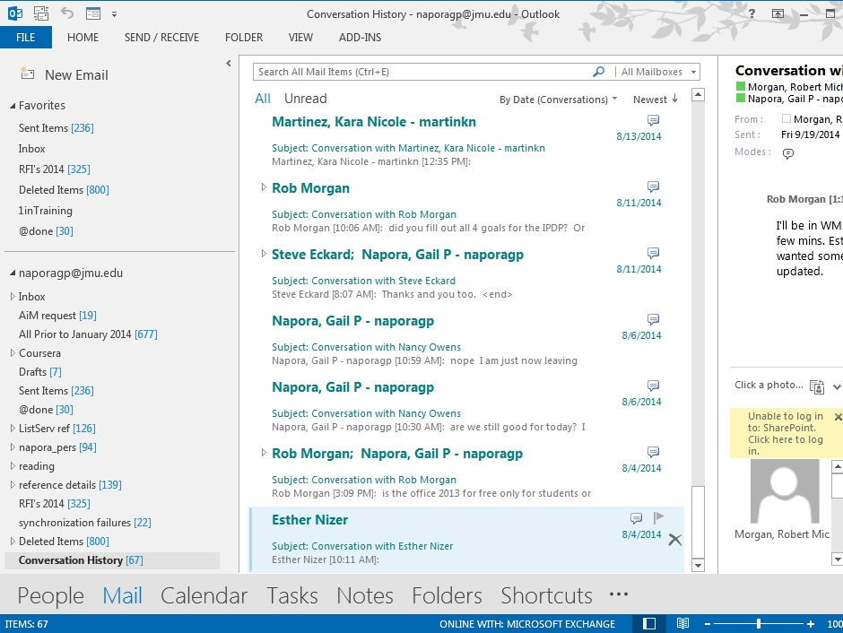Expand the Inbox folder under naporagp@jmu.edu
Viewport: 843px width, 633px height.
point(13,297)
